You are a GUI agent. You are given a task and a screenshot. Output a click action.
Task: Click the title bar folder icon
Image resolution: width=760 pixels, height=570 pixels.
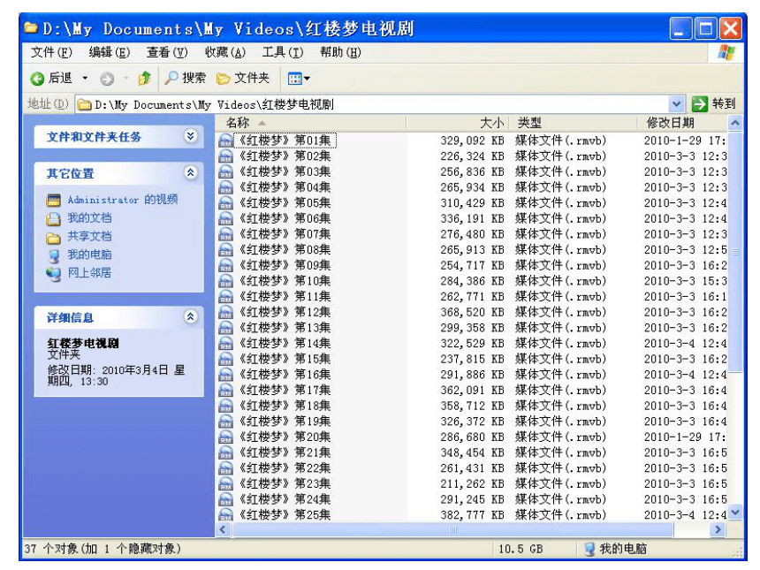click(31, 27)
